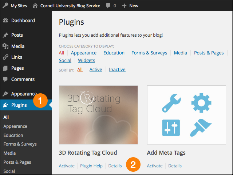Sort by Inactive plugins

pyautogui.click(x=117, y=69)
